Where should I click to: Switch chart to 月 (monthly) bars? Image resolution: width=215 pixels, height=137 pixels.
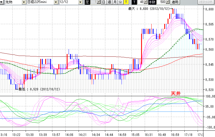click(x=115, y=2)
